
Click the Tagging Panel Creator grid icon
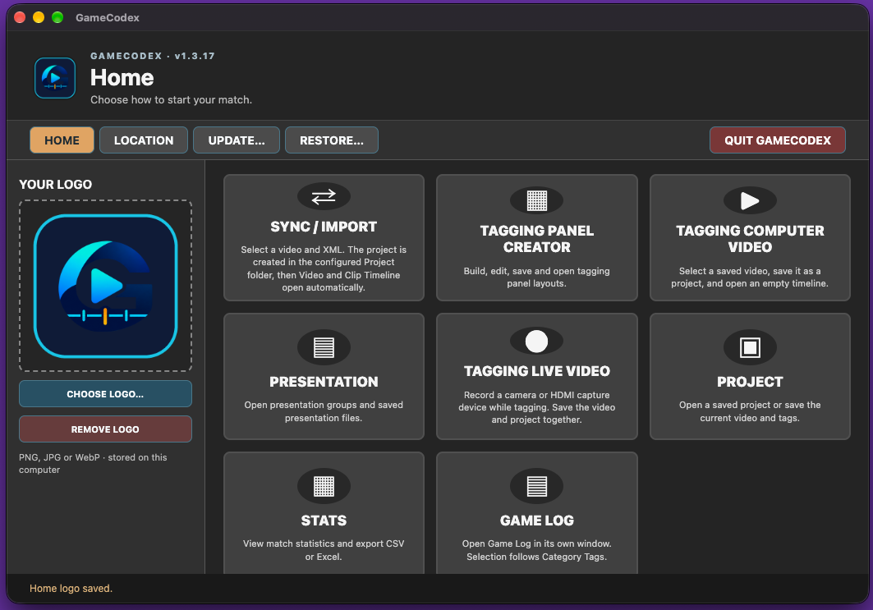[537, 200]
